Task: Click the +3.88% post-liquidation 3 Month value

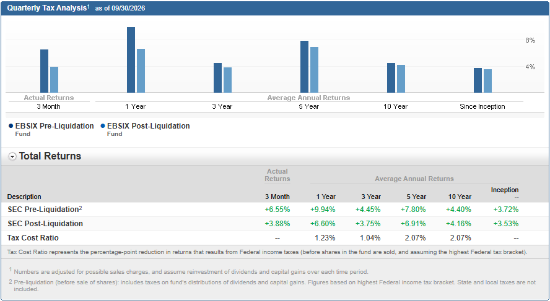Action: (x=277, y=224)
